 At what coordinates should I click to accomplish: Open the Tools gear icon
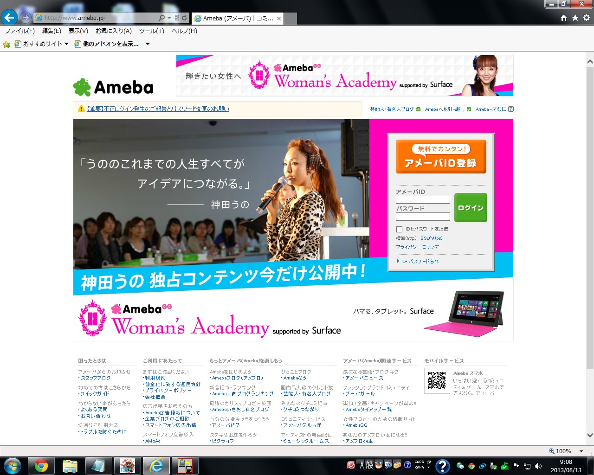pyautogui.click(x=587, y=18)
